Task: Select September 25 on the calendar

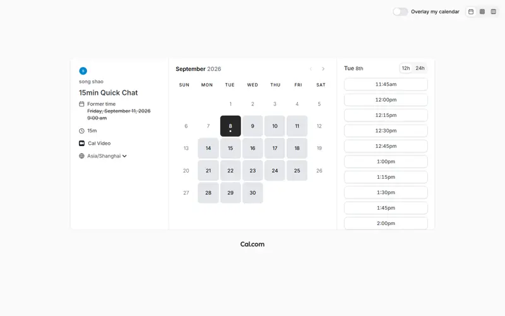Action: tap(297, 171)
